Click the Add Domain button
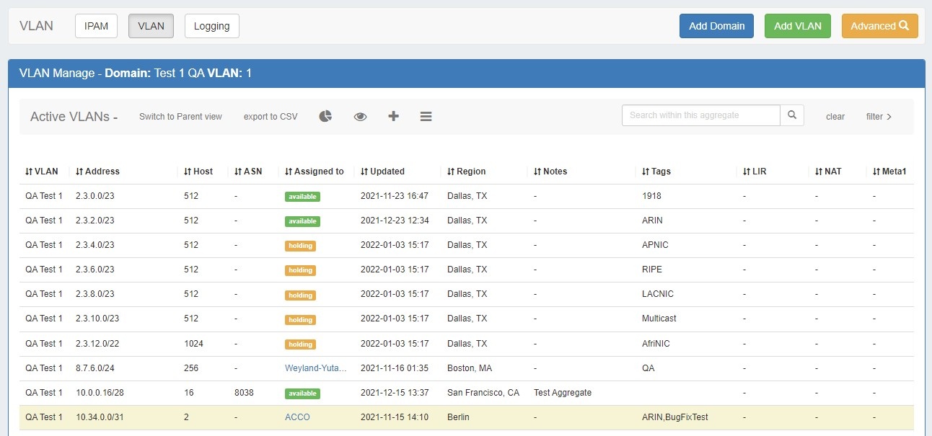 coord(716,26)
